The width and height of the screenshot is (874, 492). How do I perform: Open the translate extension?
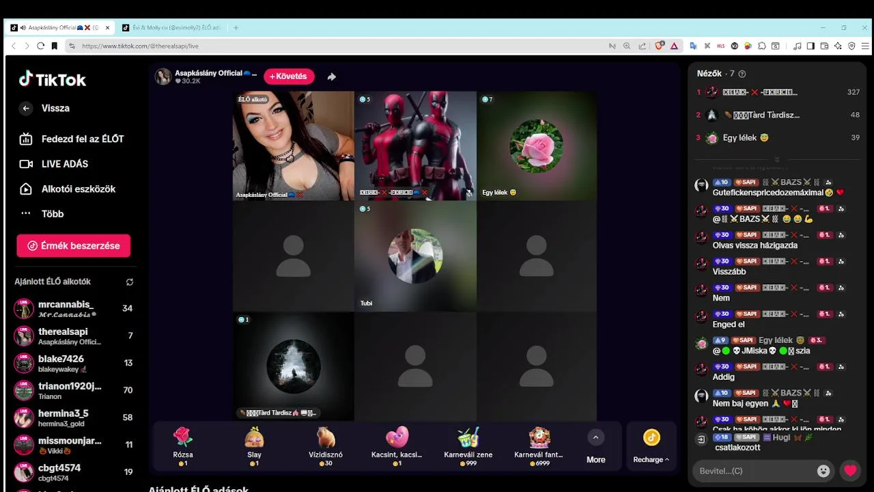tap(693, 46)
